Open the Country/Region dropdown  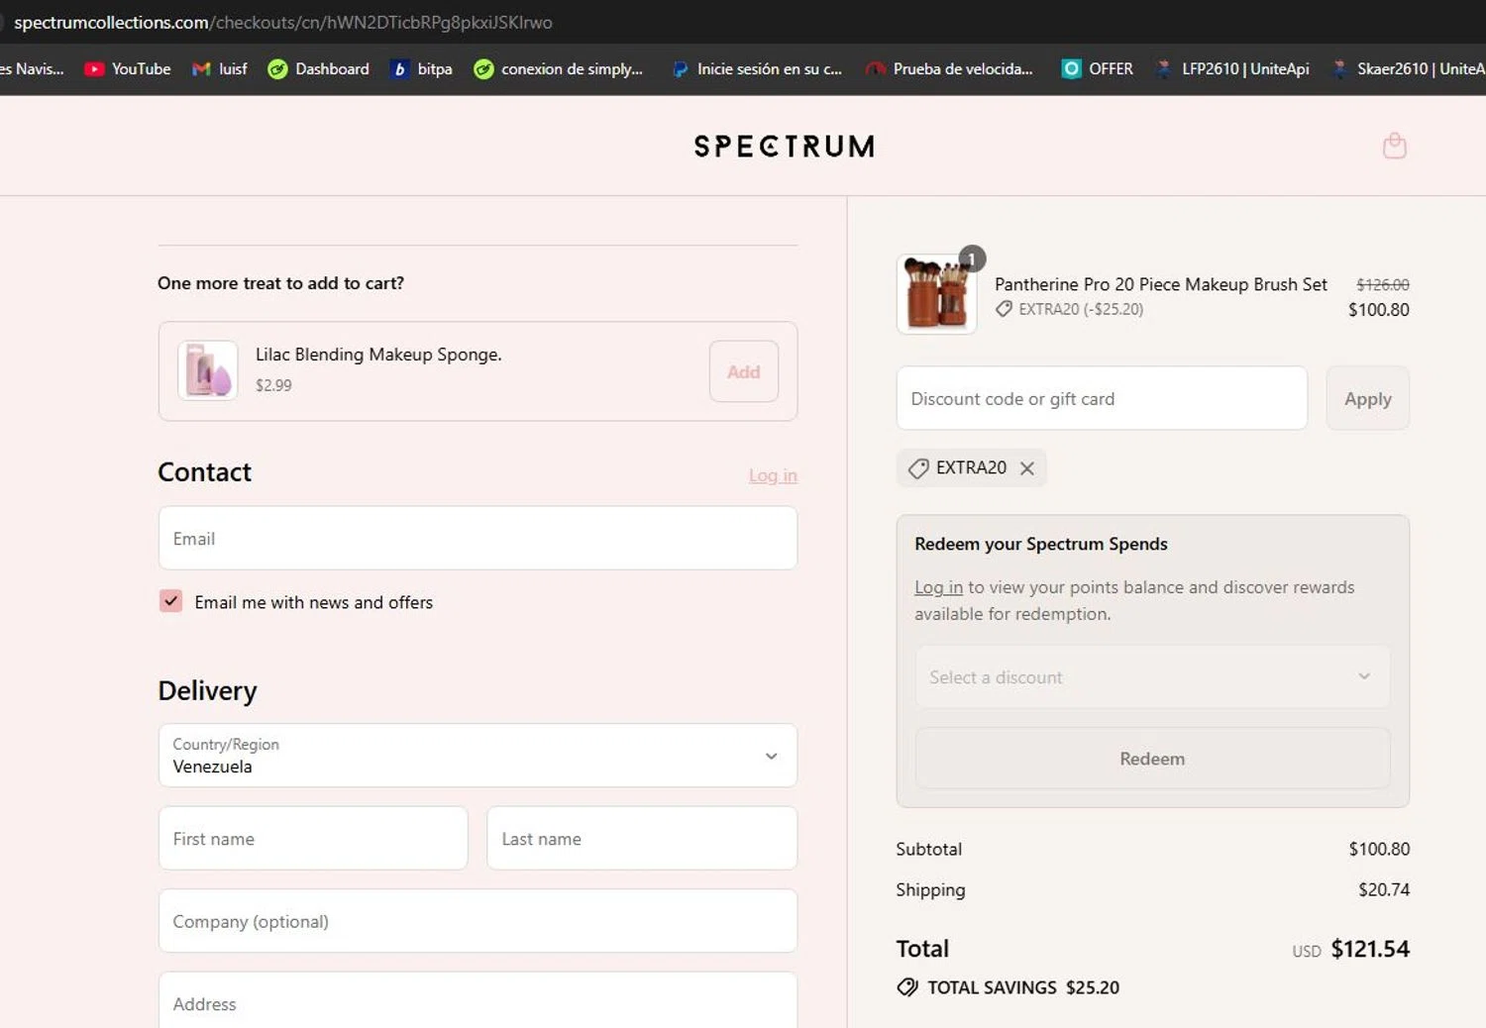478,756
